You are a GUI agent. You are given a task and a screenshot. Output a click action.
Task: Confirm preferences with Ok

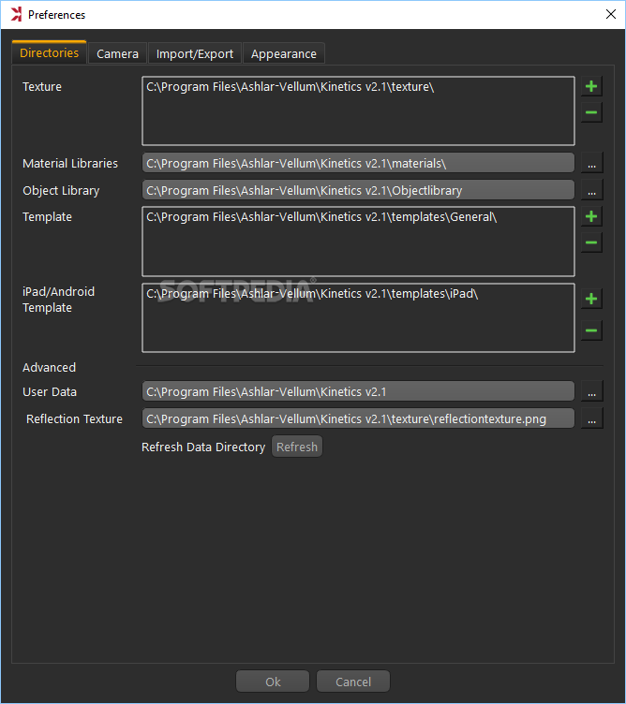(273, 682)
